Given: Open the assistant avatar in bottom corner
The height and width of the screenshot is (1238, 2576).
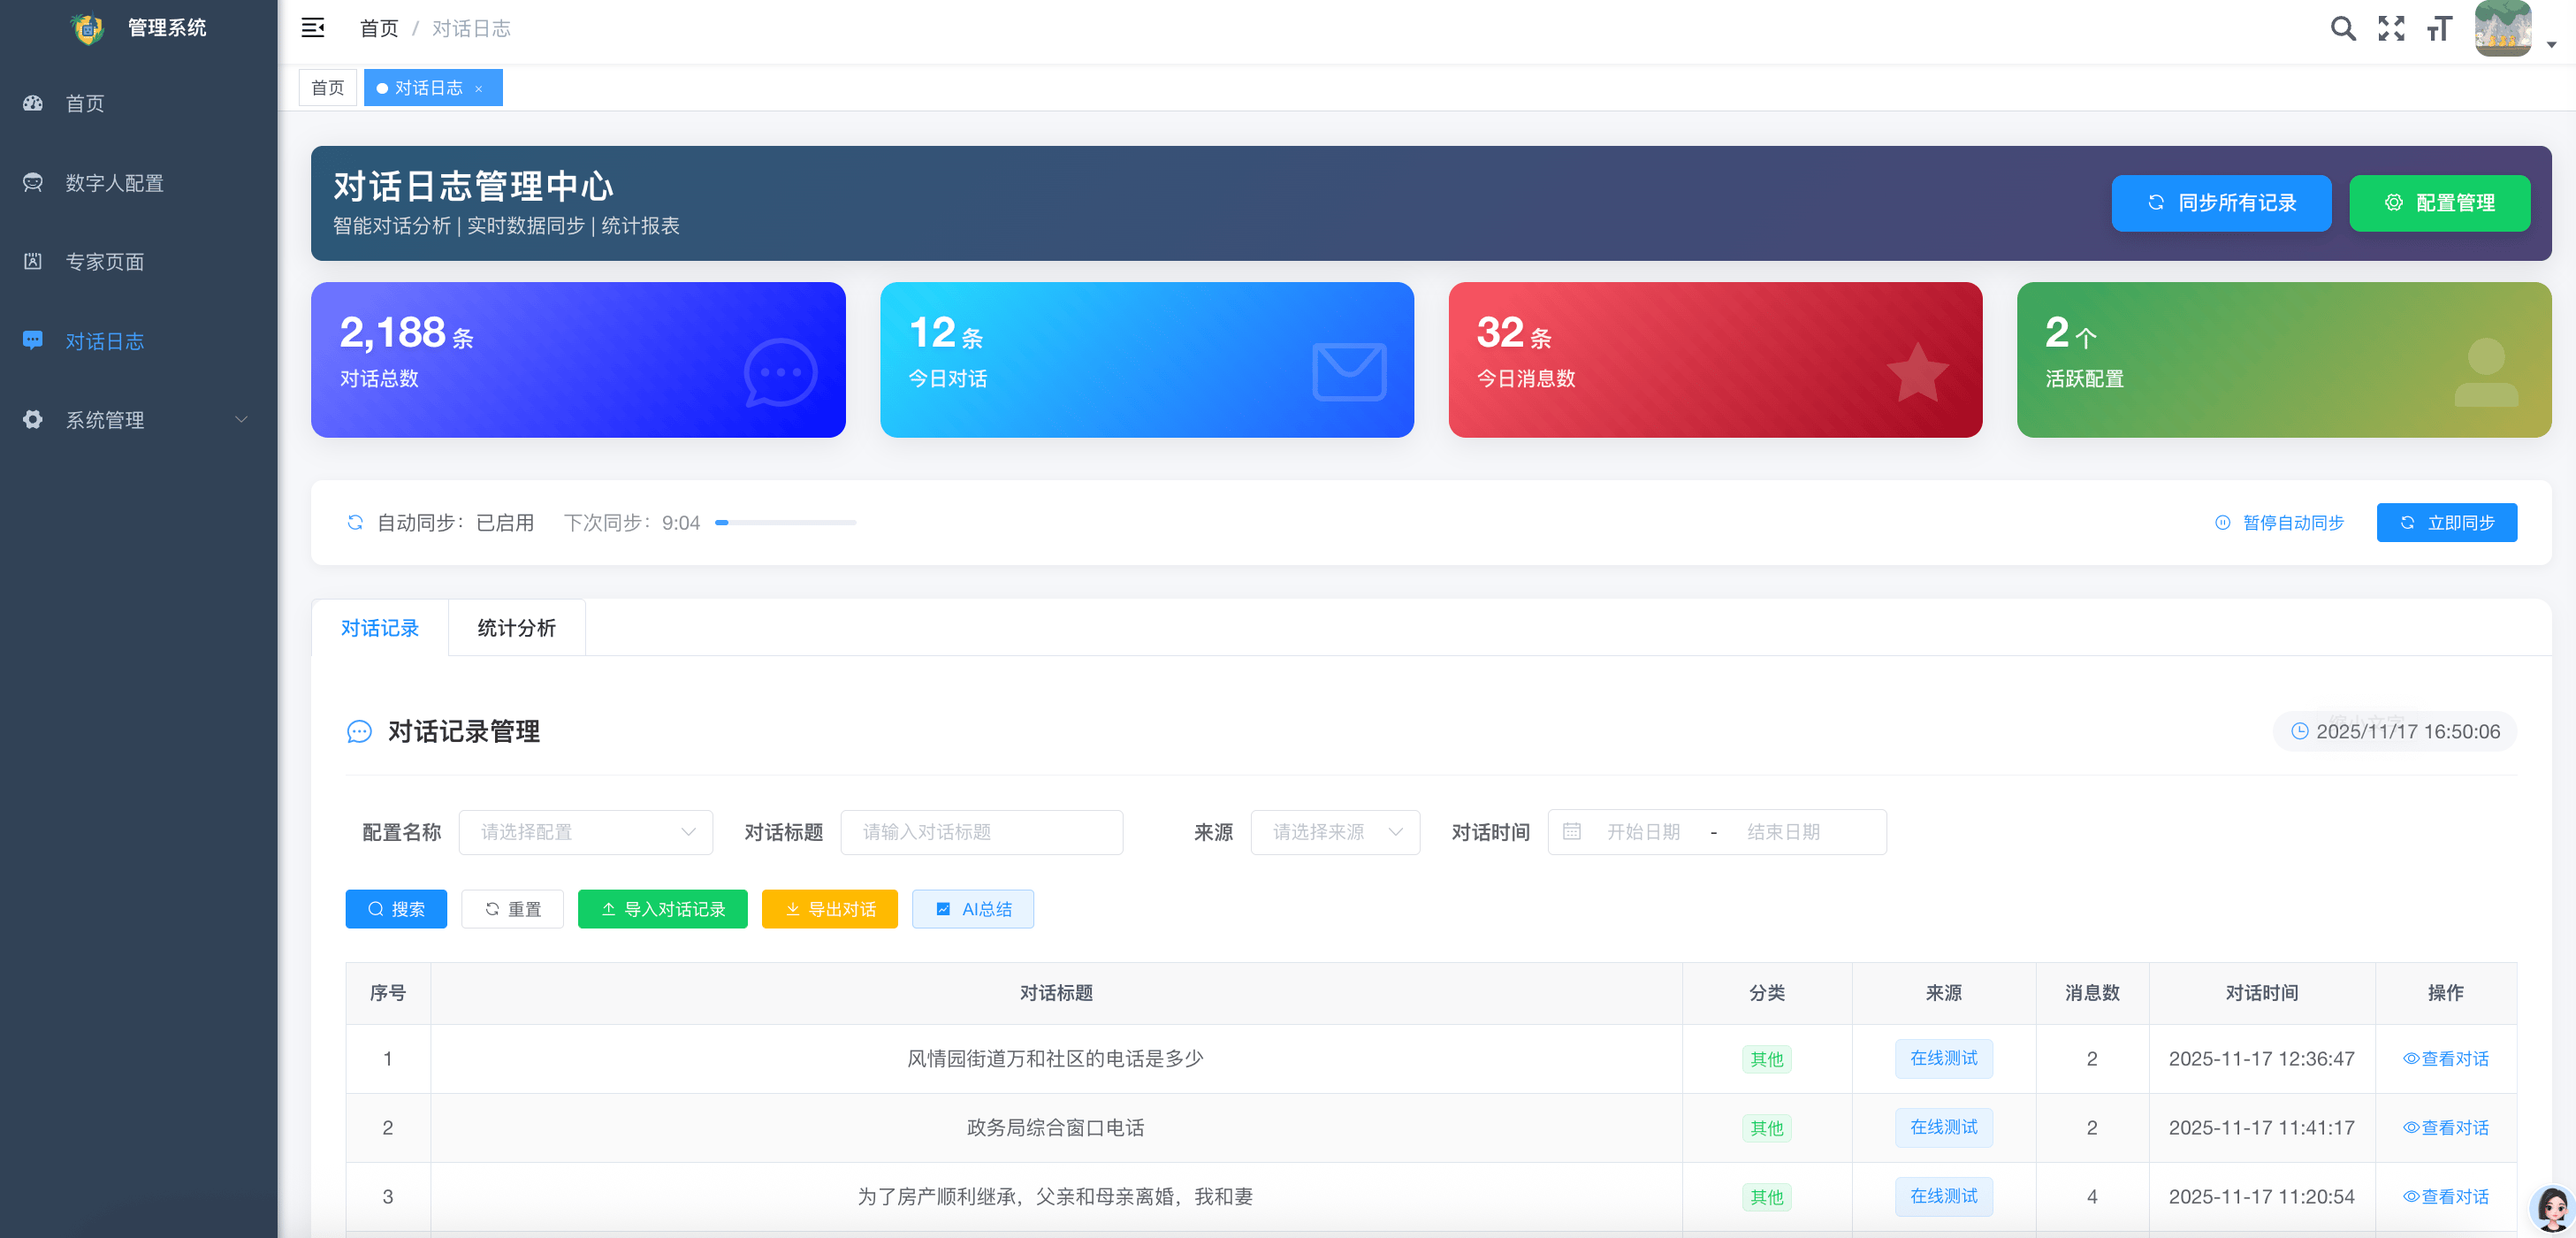Looking at the screenshot, I should click(2551, 1209).
